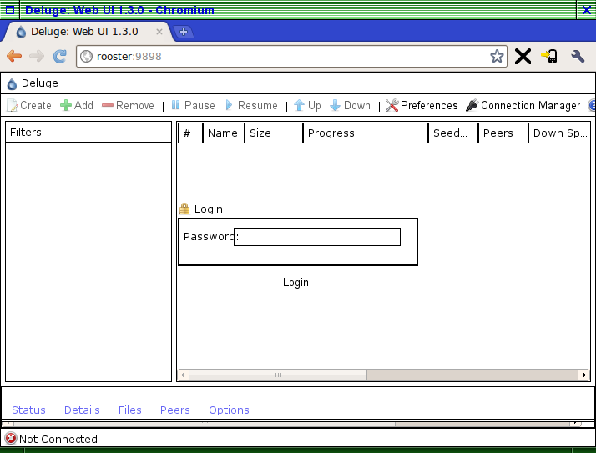
Task: Open the Connection Manager
Action: (523, 105)
